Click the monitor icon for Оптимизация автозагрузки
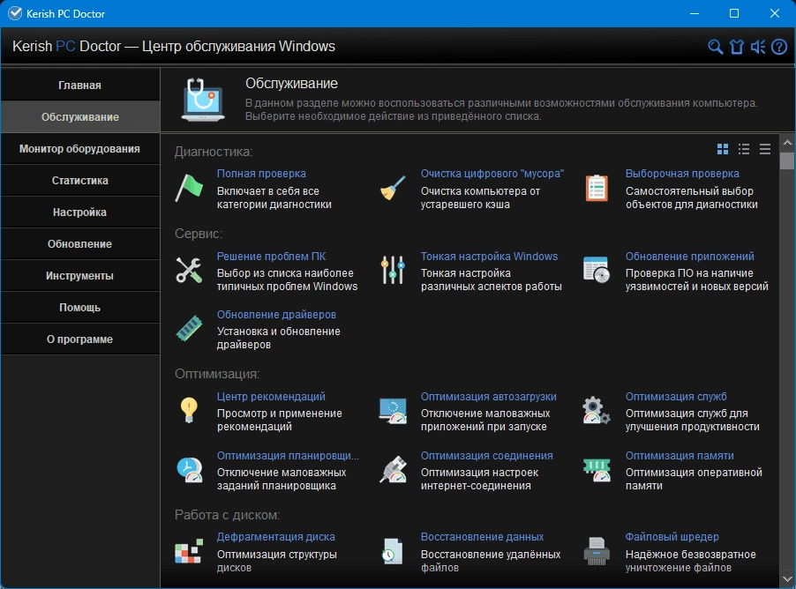The image size is (796, 589). tap(393, 410)
